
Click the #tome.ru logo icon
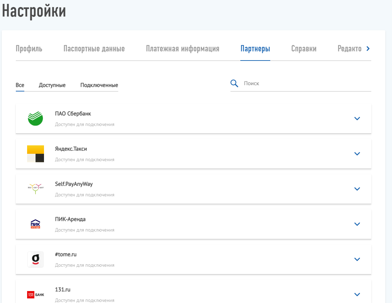click(x=36, y=259)
